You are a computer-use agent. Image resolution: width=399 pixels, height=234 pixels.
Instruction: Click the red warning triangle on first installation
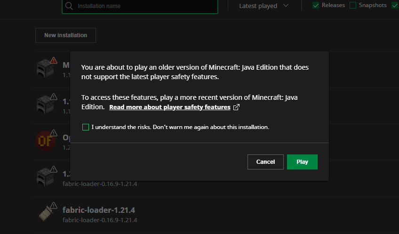pyautogui.click(x=54, y=60)
